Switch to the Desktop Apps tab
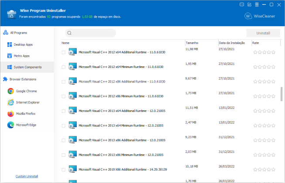285x183 pixels. click(x=23, y=44)
